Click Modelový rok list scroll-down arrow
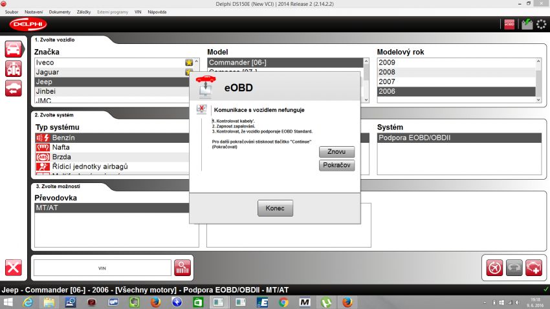Image resolution: width=550 pixels, height=309 pixels. click(x=538, y=100)
